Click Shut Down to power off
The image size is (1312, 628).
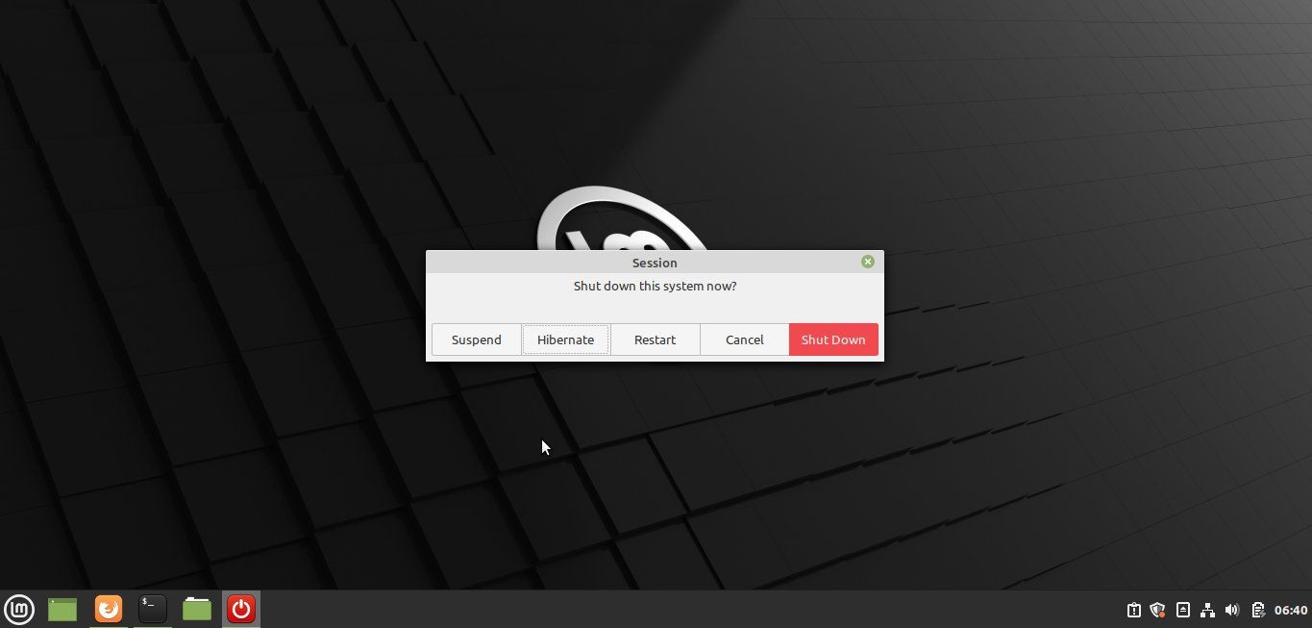pos(832,339)
